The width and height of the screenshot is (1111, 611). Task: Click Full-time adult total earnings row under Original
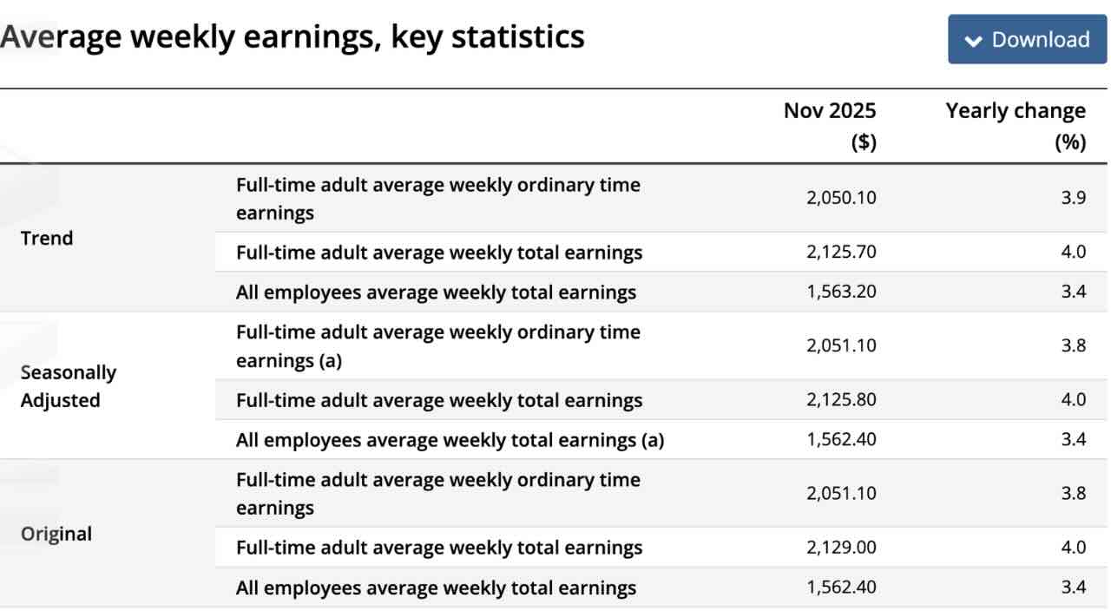point(438,548)
